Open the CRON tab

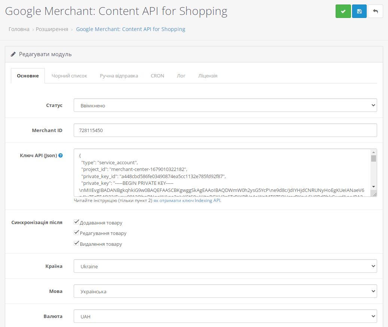point(157,76)
